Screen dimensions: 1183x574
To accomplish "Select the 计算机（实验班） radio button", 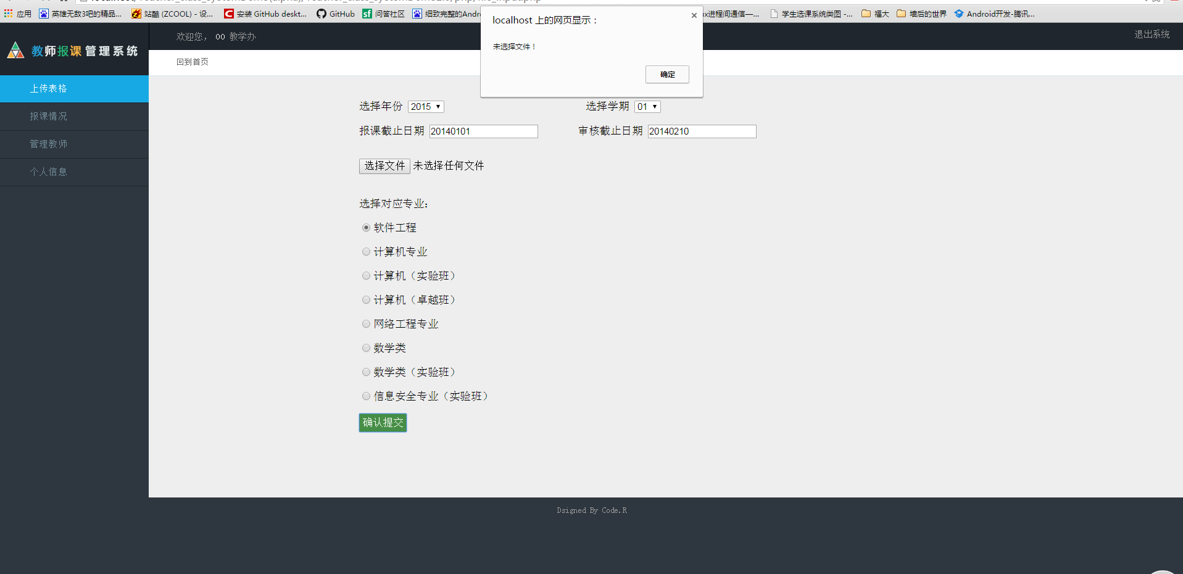I will click(366, 276).
